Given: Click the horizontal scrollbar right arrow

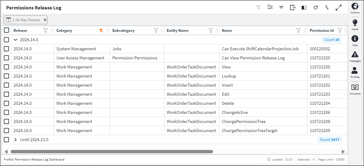Looking at the screenshot, I should pos(343,152).
